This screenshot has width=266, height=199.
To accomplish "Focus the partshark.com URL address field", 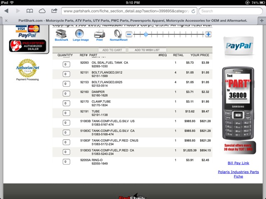I will pos(129,11).
